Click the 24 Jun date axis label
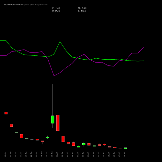 click(x=41, y=154)
